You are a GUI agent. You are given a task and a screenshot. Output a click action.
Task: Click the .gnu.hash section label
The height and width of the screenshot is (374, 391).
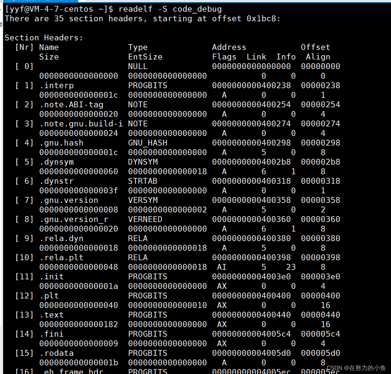[61, 143]
